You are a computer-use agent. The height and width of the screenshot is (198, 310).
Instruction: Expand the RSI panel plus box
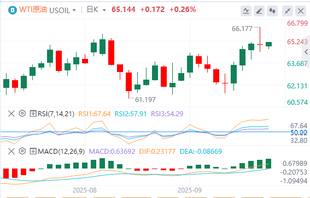pyautogui.click(x=33, y=113)
